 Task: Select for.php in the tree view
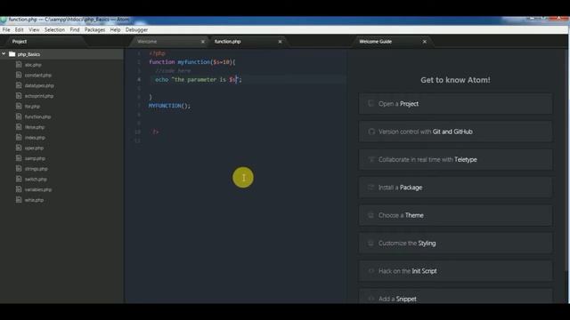(x=32, y=107)
